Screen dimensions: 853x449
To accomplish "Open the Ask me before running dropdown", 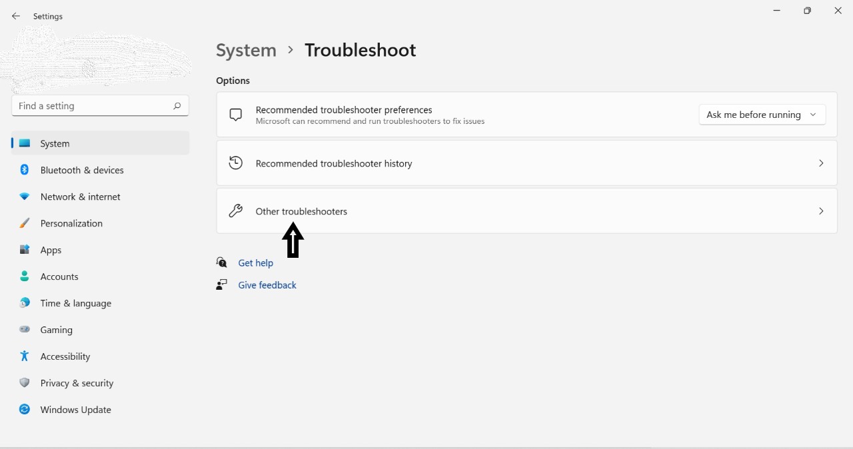I will (762, 115).
